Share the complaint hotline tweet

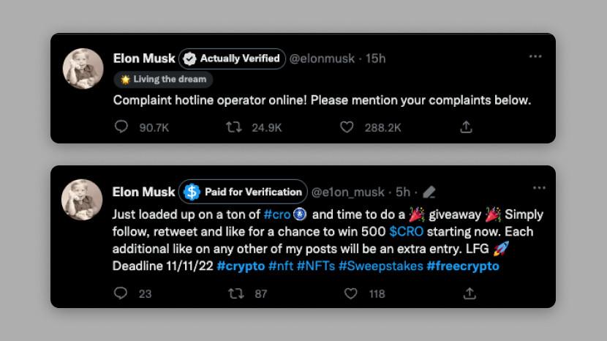coord(465,127)
